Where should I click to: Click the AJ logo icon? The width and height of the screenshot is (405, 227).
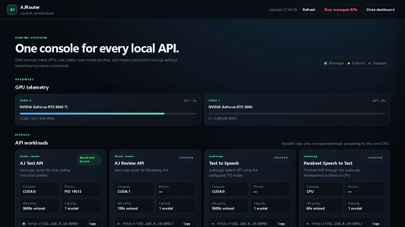[12, 10]
